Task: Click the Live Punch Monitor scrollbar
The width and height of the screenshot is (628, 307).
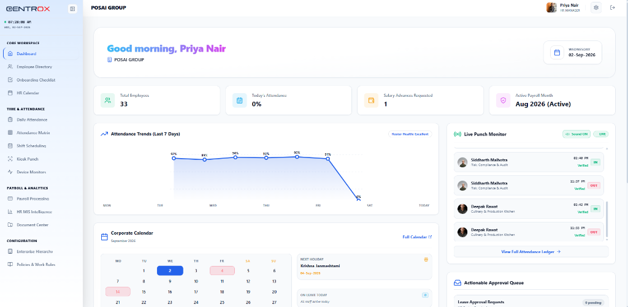Action: [607, 219]
